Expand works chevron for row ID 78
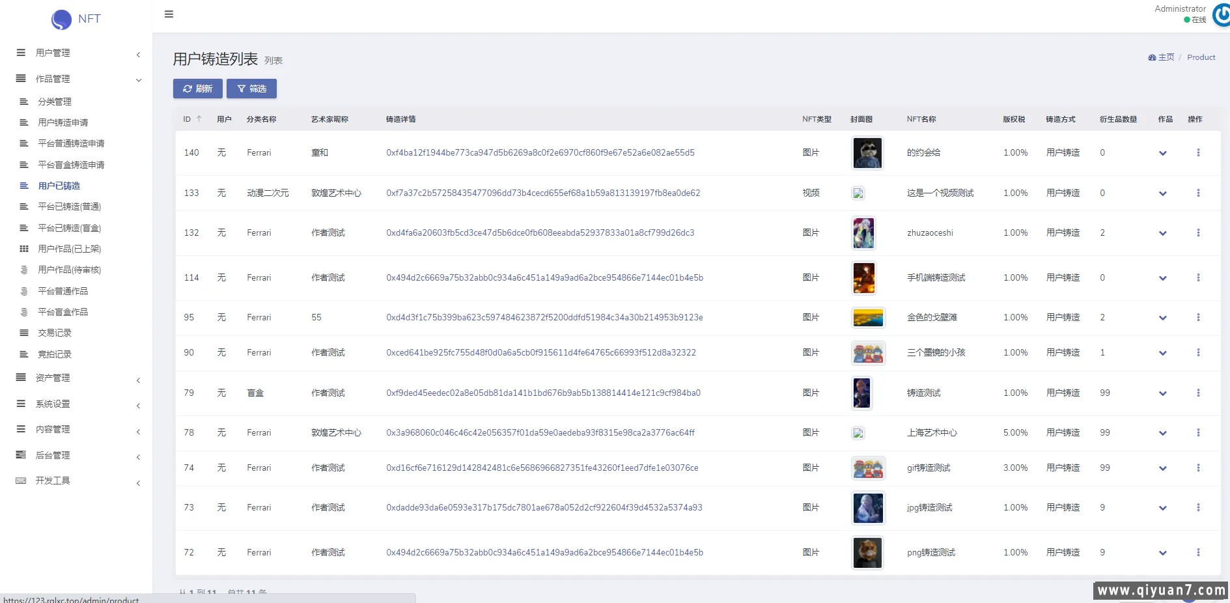The image size is (1230, 603). point(1162,433)
